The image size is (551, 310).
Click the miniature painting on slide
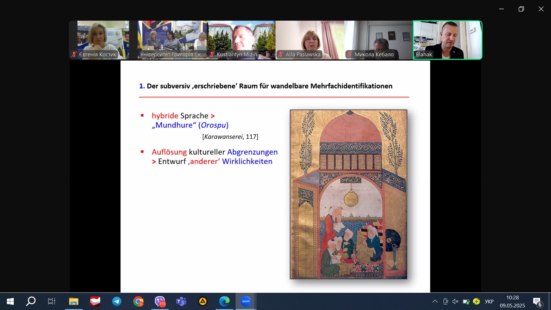(348, 194)
